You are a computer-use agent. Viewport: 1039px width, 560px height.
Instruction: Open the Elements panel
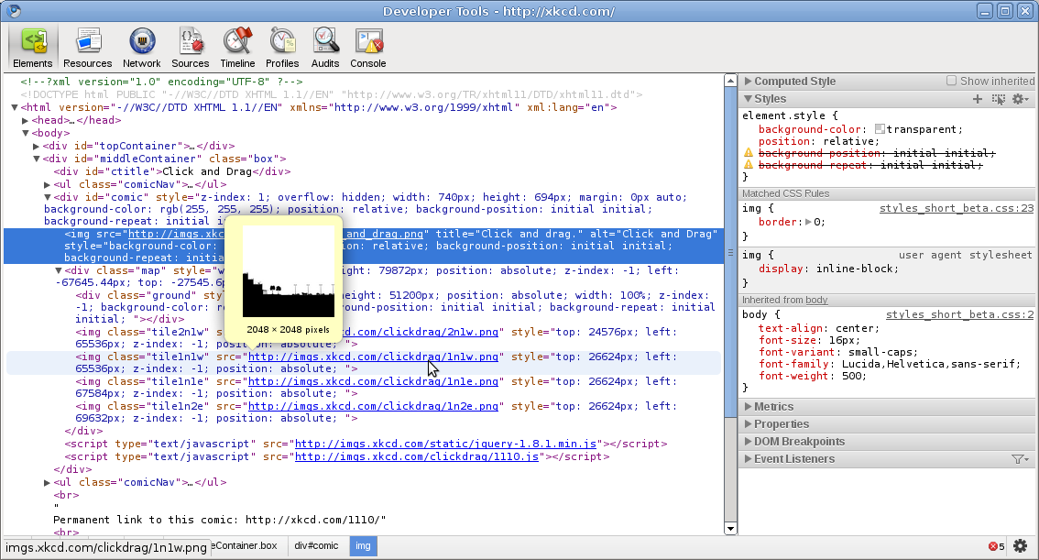pyautogui.click(x=32, y=47)
